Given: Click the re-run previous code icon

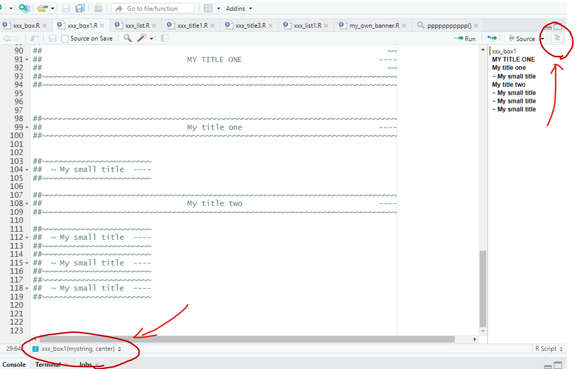Looking at the screenshot, I should coord(492,38).
